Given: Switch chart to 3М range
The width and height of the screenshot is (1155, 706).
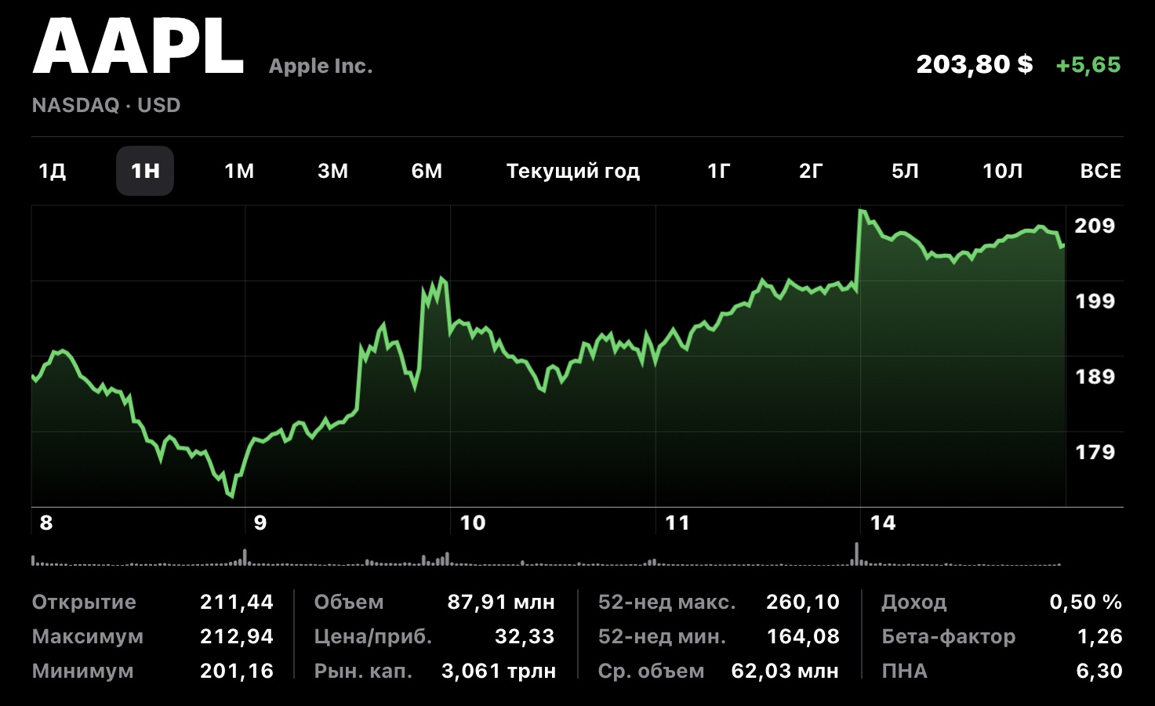Looking at the screenshot, I should tap(332, 171).
